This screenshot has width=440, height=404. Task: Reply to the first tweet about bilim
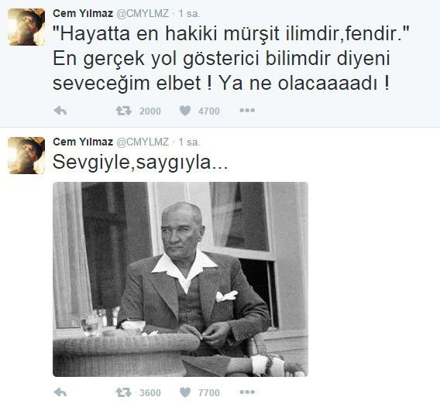(x=60, y=111)
